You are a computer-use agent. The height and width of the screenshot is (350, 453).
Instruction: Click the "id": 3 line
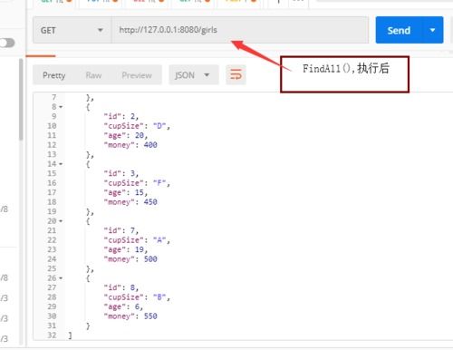click(x=121, y=173)
